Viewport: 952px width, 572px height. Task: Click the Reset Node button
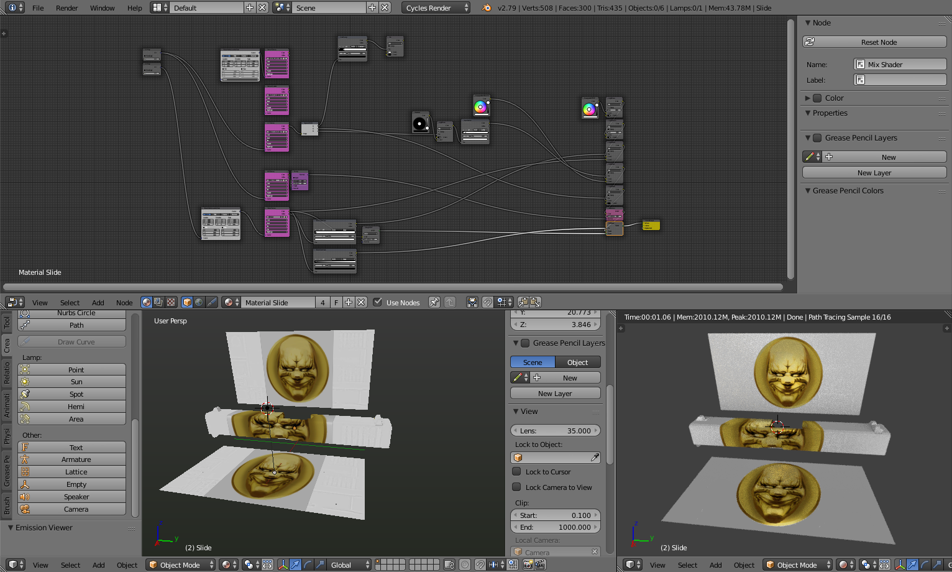[x=874, y=42]
